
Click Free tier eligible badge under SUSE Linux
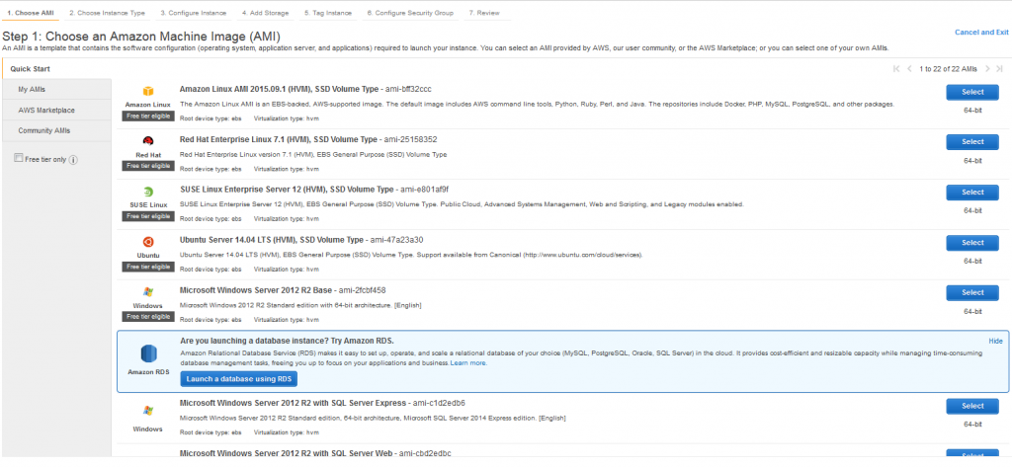[x=148, y=216]
